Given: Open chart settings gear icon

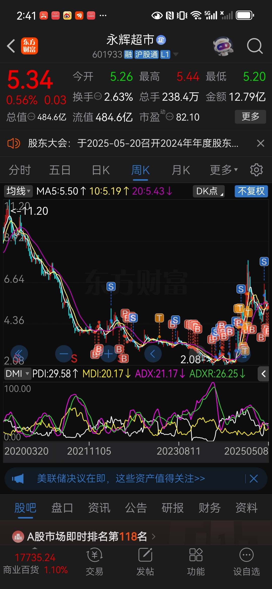Looking at the screenshot, I should [256, 170].
